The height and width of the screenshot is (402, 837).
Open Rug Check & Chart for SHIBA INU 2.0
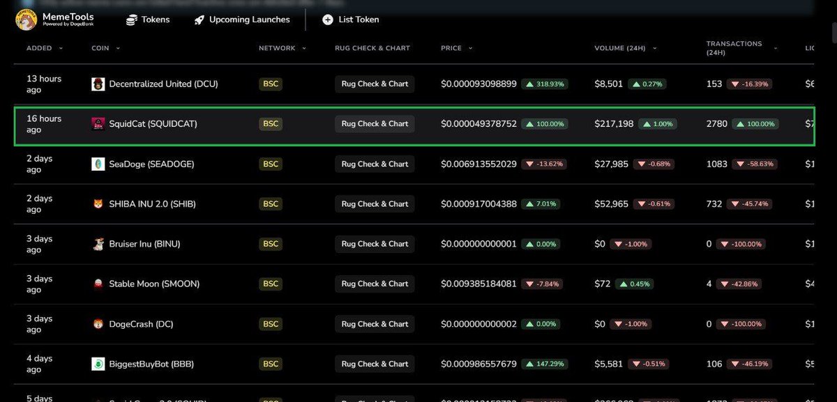point(375,204)
